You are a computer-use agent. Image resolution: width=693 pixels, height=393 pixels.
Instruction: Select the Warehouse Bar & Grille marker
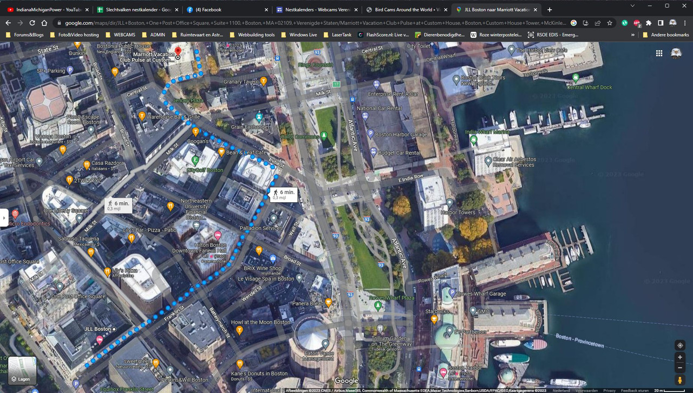[x=142, y=116]
